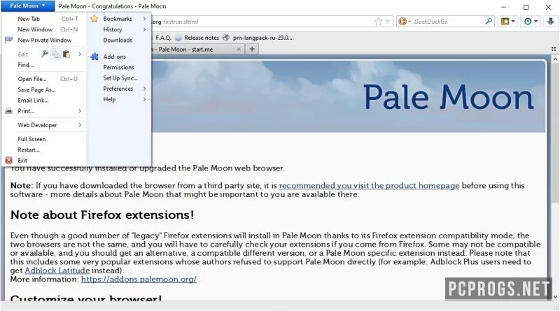Screen dimensions: 560x311
Task: Bookmark this page with the star icon
Action: point(378,22)
